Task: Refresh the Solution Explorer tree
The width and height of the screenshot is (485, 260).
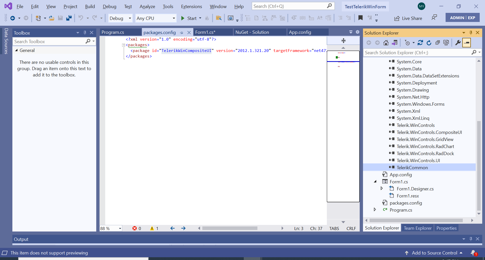Action: (x=429, y=43)
